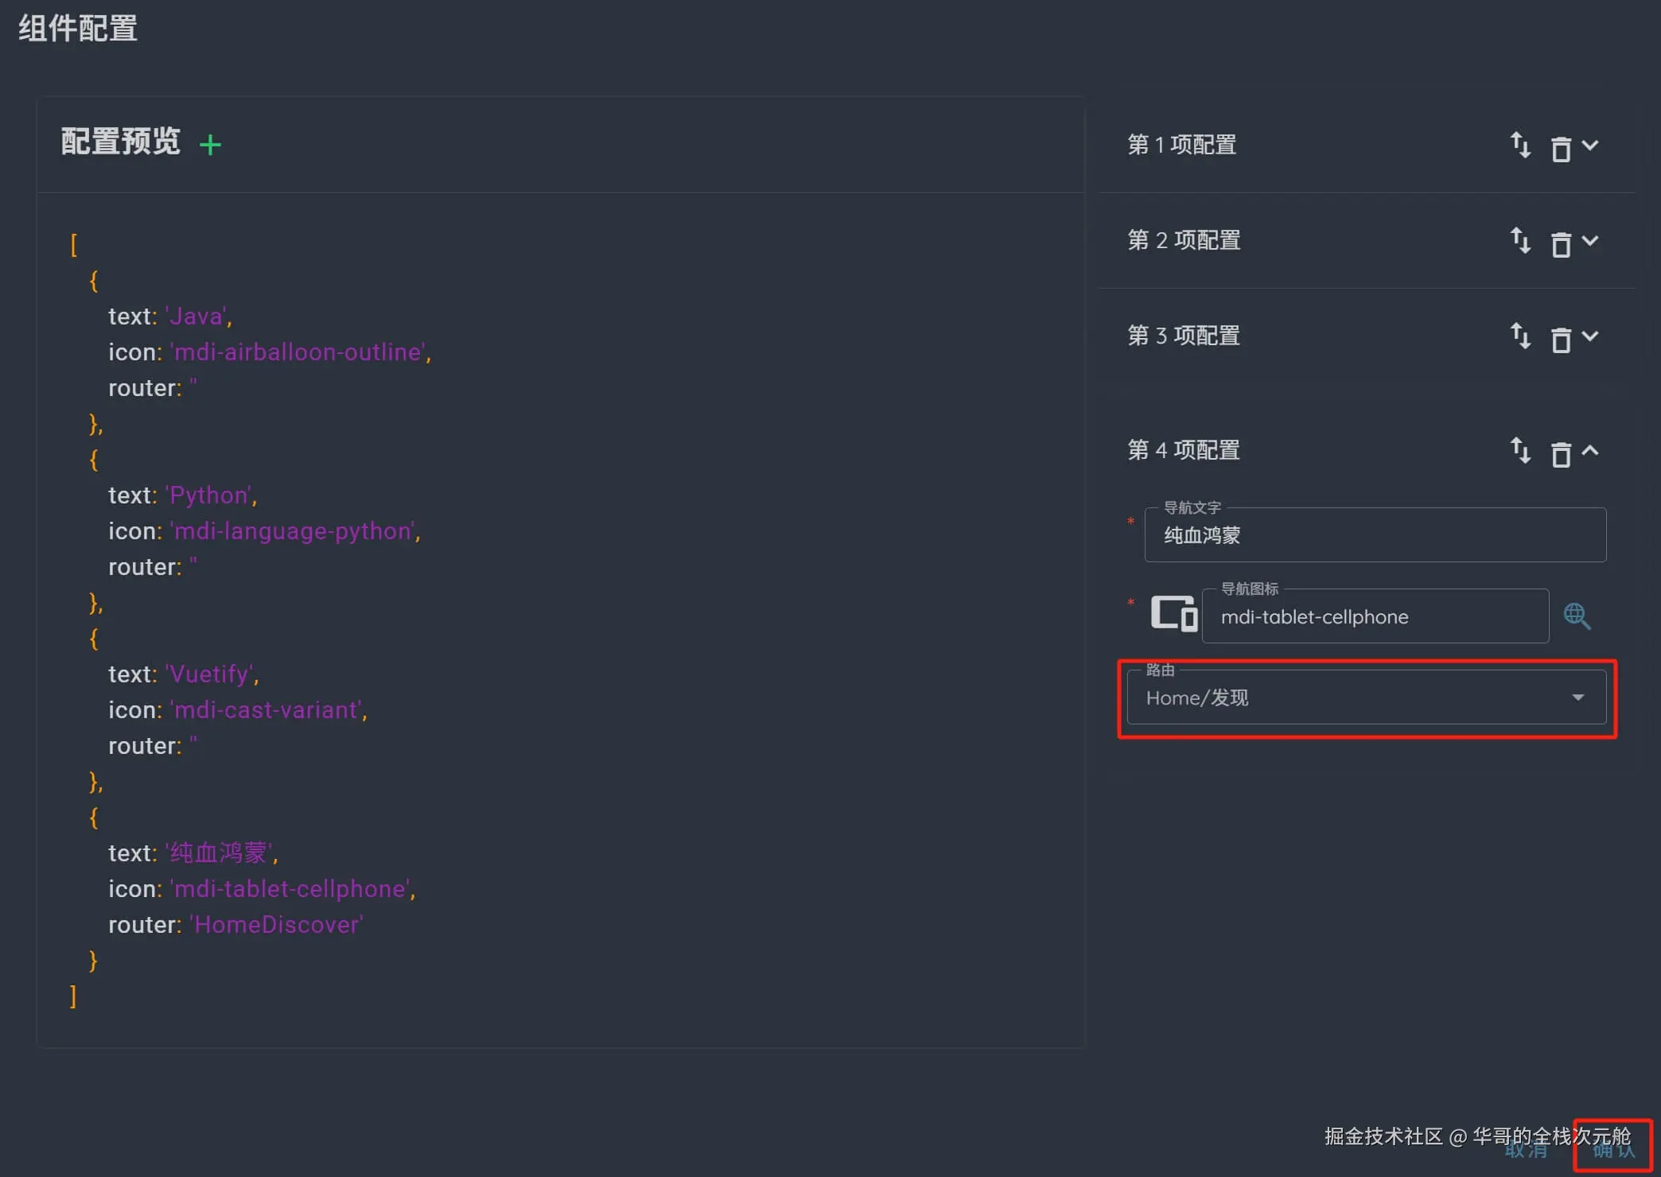Screen dimensions: 1661x1177
Task: Expand the item 3 configuration panel
Action: (1590, 336)
